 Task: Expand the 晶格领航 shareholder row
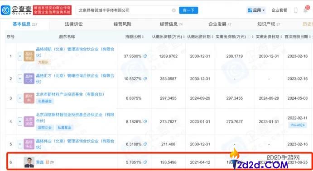pyautogui.click(x=20, y=56)
